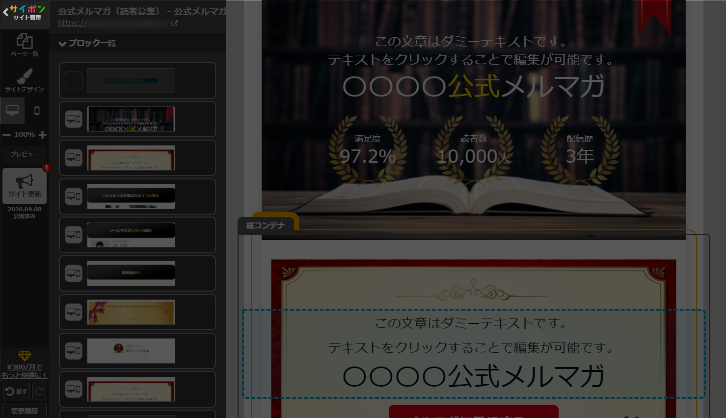Toggle device visibility for the bookshelf hero block
Viewport: 726px width, 418px height.
[74, 119]
